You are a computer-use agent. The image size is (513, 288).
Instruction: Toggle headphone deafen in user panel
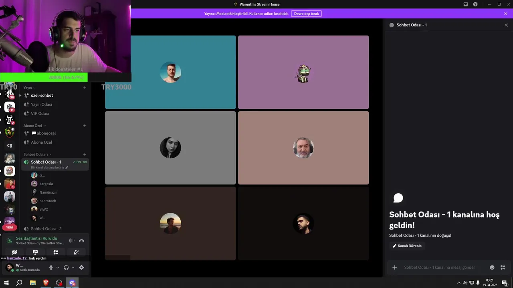tap(66, 268)
